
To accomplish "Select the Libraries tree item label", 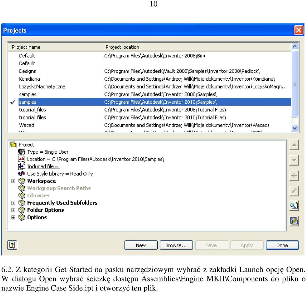I will coord(38,196).
